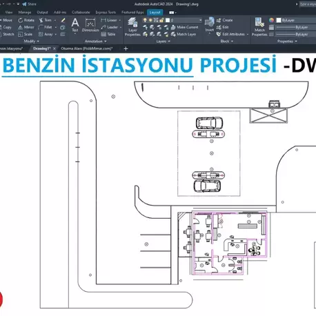
Task: Click the Layer Off icon in top layer row
Action: click(145, 28)
